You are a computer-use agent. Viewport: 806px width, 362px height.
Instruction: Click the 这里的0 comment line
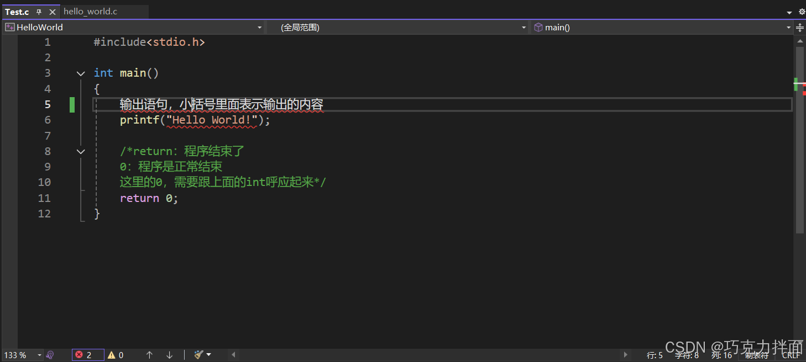[223, 182]
